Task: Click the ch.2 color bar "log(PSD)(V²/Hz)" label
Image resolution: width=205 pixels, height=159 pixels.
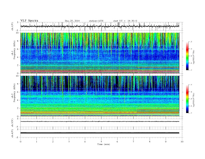Action: [194, 100]
